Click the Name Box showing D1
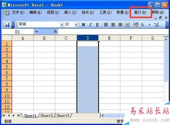This screenshot has height=125, width=170. coord(18,32)
